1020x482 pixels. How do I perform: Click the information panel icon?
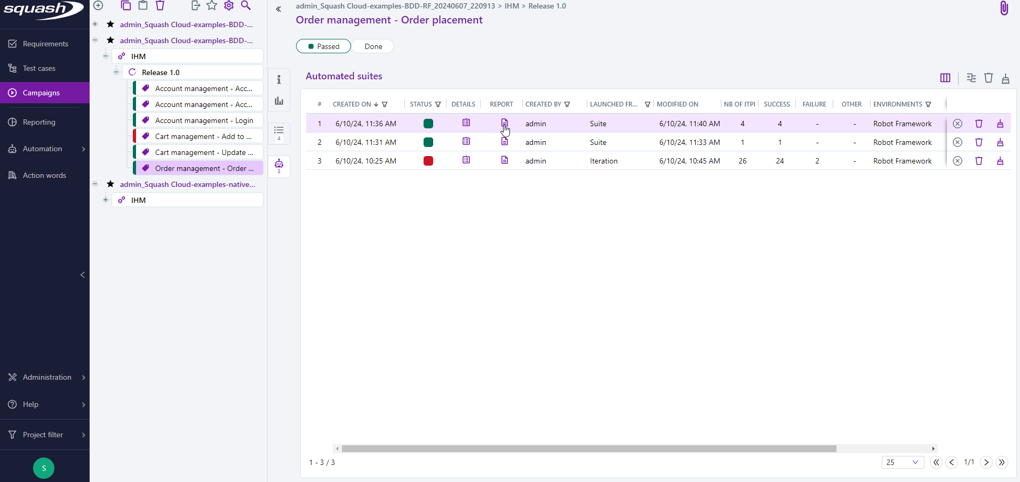(279, 79)
